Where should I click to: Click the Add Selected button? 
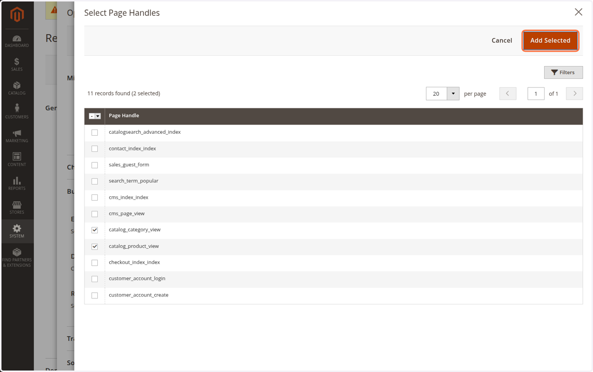click(x=551, y=40)
